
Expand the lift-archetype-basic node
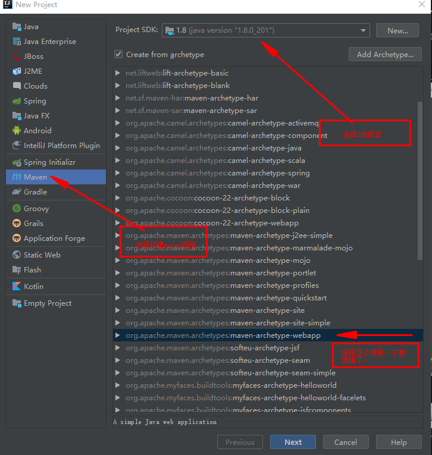(118, 73)
